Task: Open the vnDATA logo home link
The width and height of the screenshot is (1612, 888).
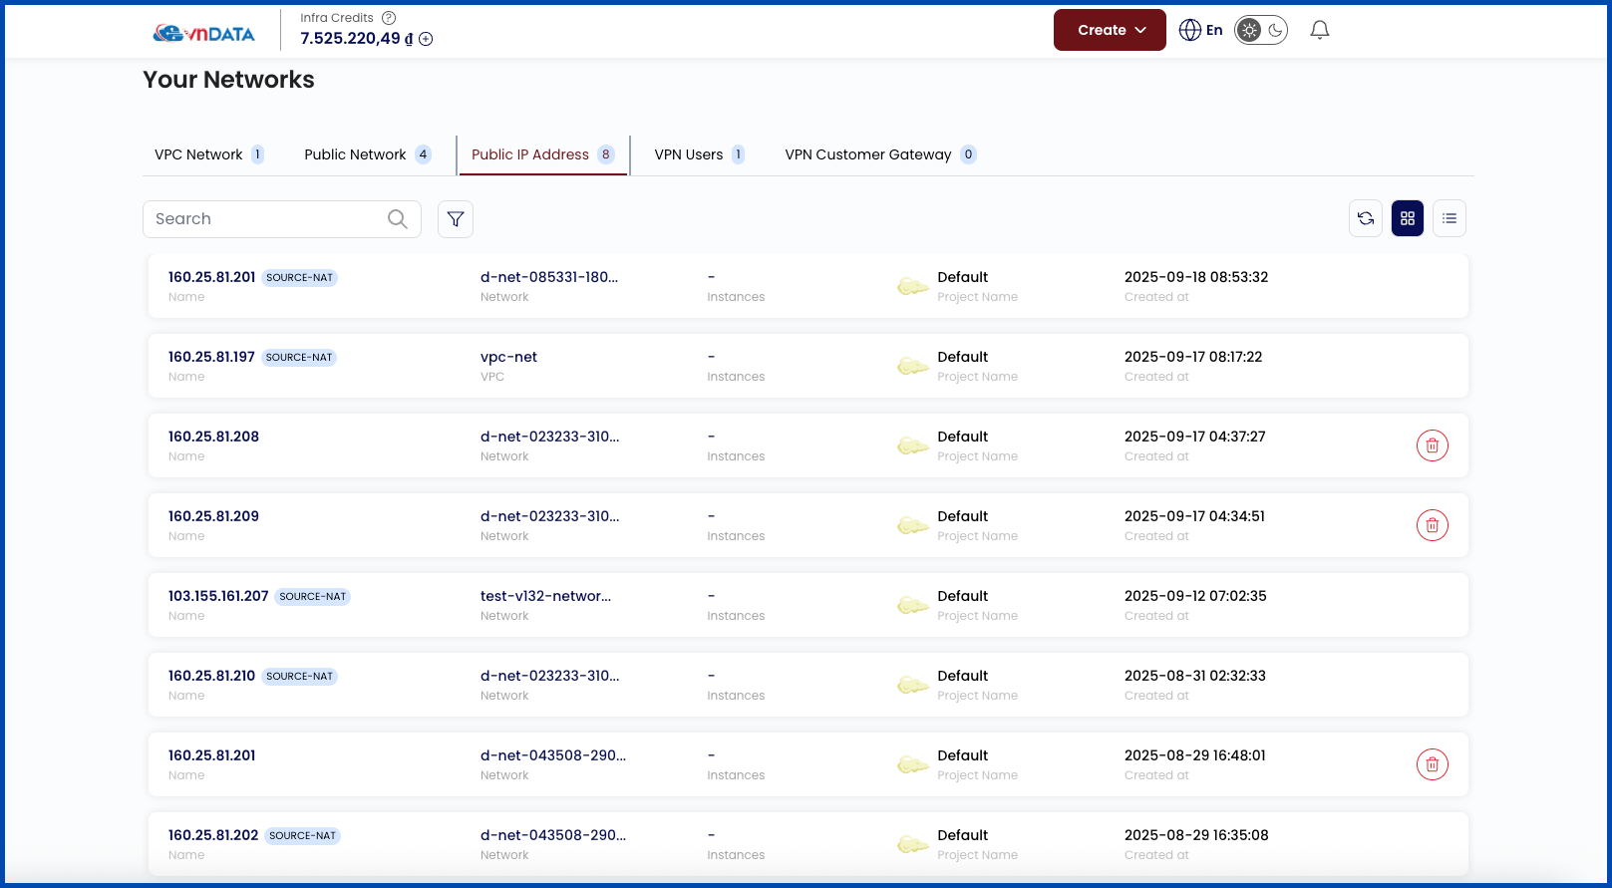Action: coord(204,33)
